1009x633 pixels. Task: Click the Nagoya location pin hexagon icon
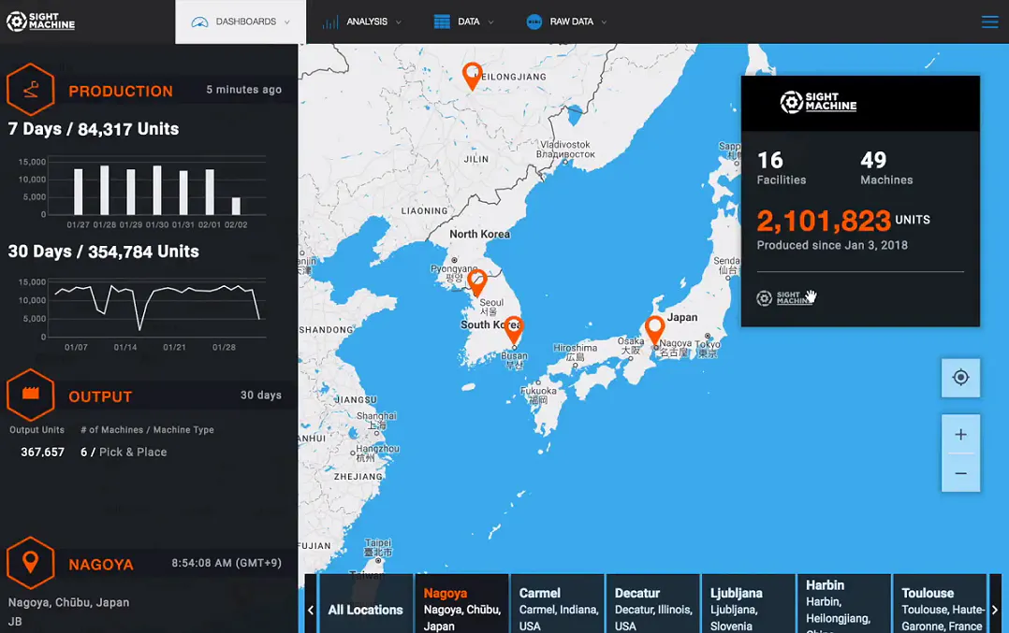[x=30, y=563]
